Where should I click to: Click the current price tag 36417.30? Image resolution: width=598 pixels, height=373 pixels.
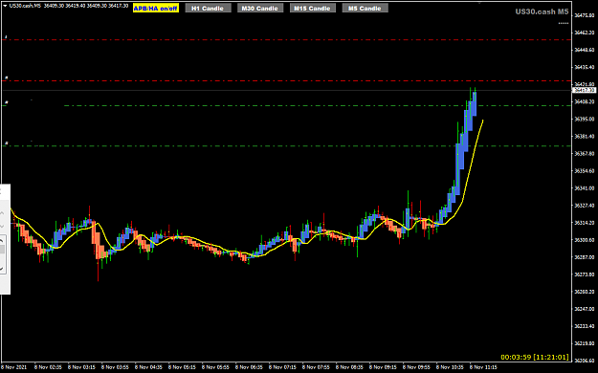tap(585, 91)
